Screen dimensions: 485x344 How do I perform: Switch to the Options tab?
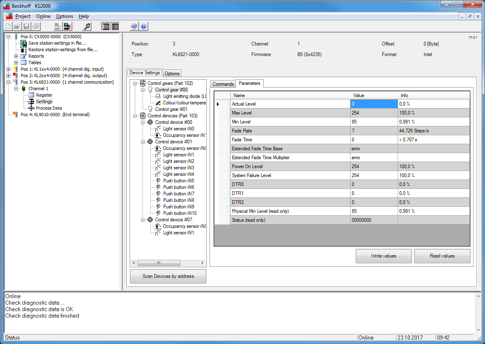point(172,74)
